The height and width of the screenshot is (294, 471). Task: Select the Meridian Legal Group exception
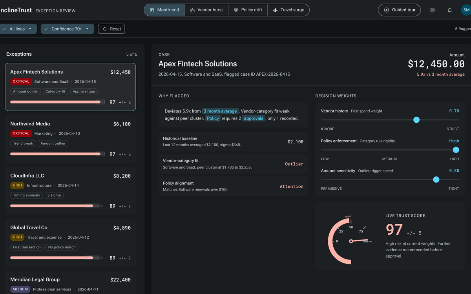point(71,282)
